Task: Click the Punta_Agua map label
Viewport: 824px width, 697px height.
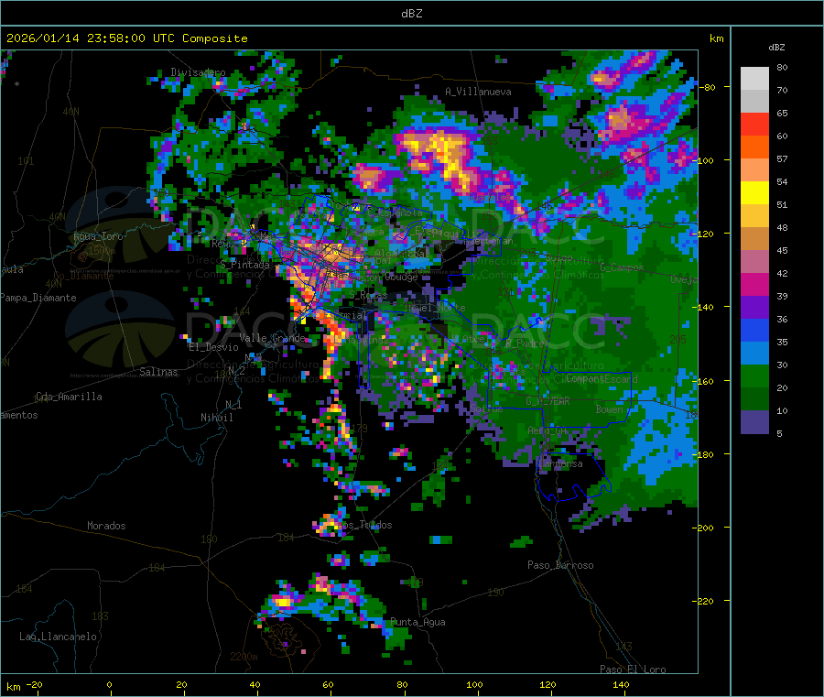Action: pos(417,622)
